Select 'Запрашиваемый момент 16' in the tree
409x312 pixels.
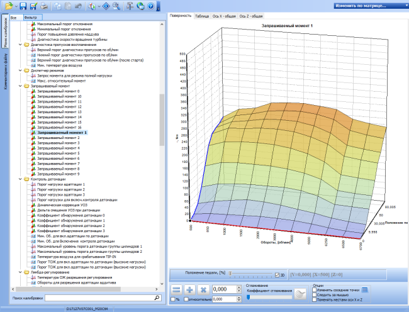pyautogui.click(x=59, y=128)
